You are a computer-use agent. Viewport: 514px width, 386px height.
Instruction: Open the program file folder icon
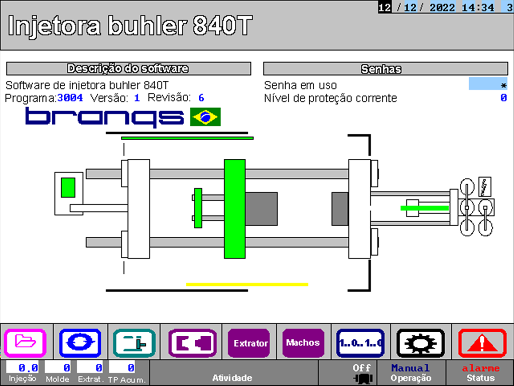[26, 343]
